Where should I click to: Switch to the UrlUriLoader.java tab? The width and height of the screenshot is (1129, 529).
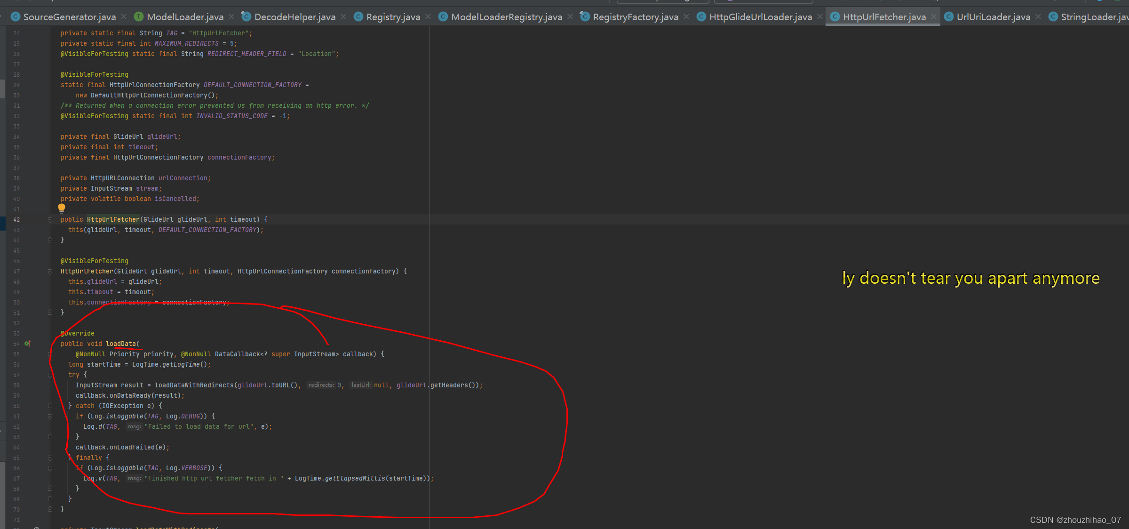[994, 17]
